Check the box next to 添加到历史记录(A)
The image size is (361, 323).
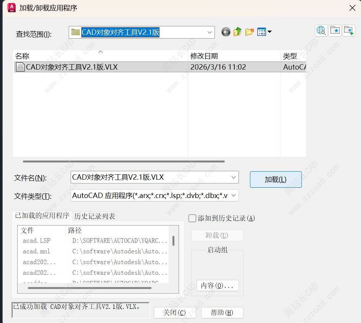192,218
